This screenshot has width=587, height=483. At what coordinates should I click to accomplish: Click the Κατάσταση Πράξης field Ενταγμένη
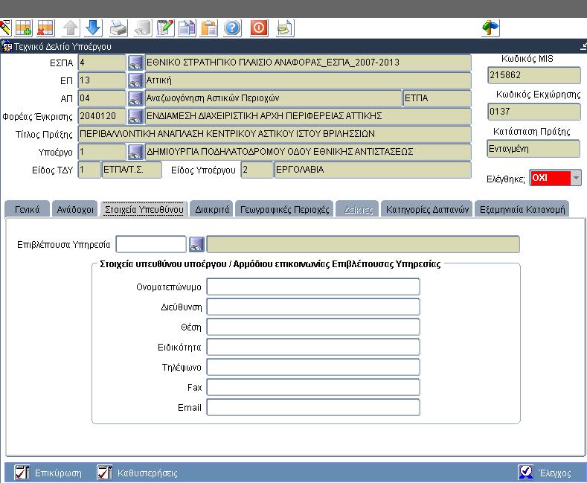(x=533, y=149)
